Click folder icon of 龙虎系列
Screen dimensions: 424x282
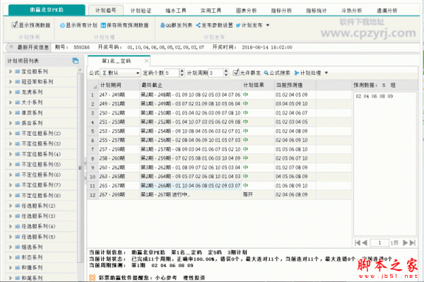(x=18, y=92)
